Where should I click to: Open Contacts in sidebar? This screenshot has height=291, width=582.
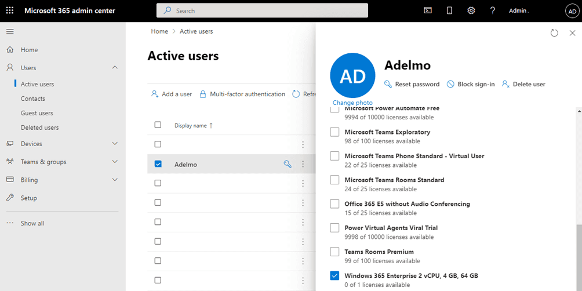pyautogui.click(x=32, y=99)
